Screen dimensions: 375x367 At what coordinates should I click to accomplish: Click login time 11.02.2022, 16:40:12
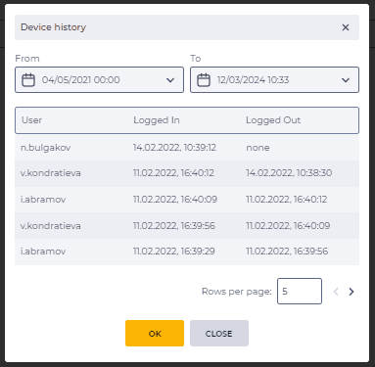pos(173,173)
